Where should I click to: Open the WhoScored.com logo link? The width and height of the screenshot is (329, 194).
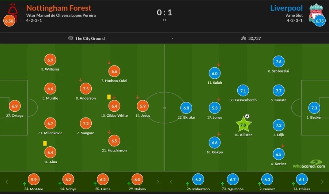pos(309,164)
